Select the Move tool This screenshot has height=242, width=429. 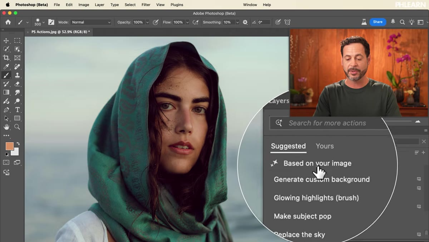[6, 40]
